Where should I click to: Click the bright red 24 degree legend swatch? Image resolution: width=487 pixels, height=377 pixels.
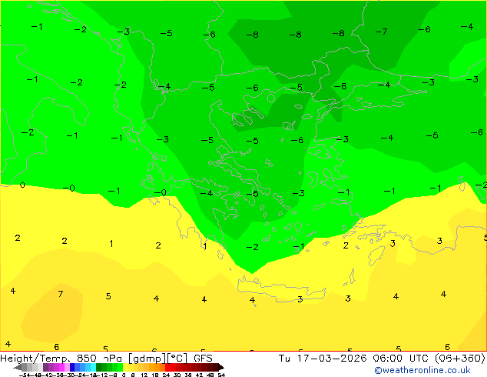(x=167, y=367)
